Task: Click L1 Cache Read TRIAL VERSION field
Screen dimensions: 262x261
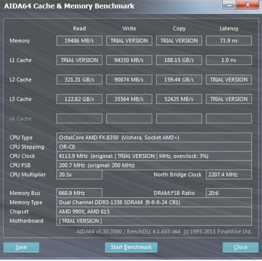Action: pos(79,60)
